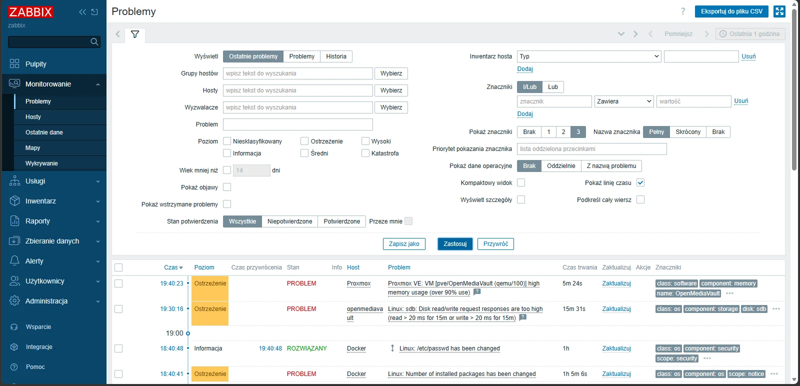Uncheck Pokaż linię czasu checkbox
This screenshot has height=386, width=800.
[x=640, y=182]
